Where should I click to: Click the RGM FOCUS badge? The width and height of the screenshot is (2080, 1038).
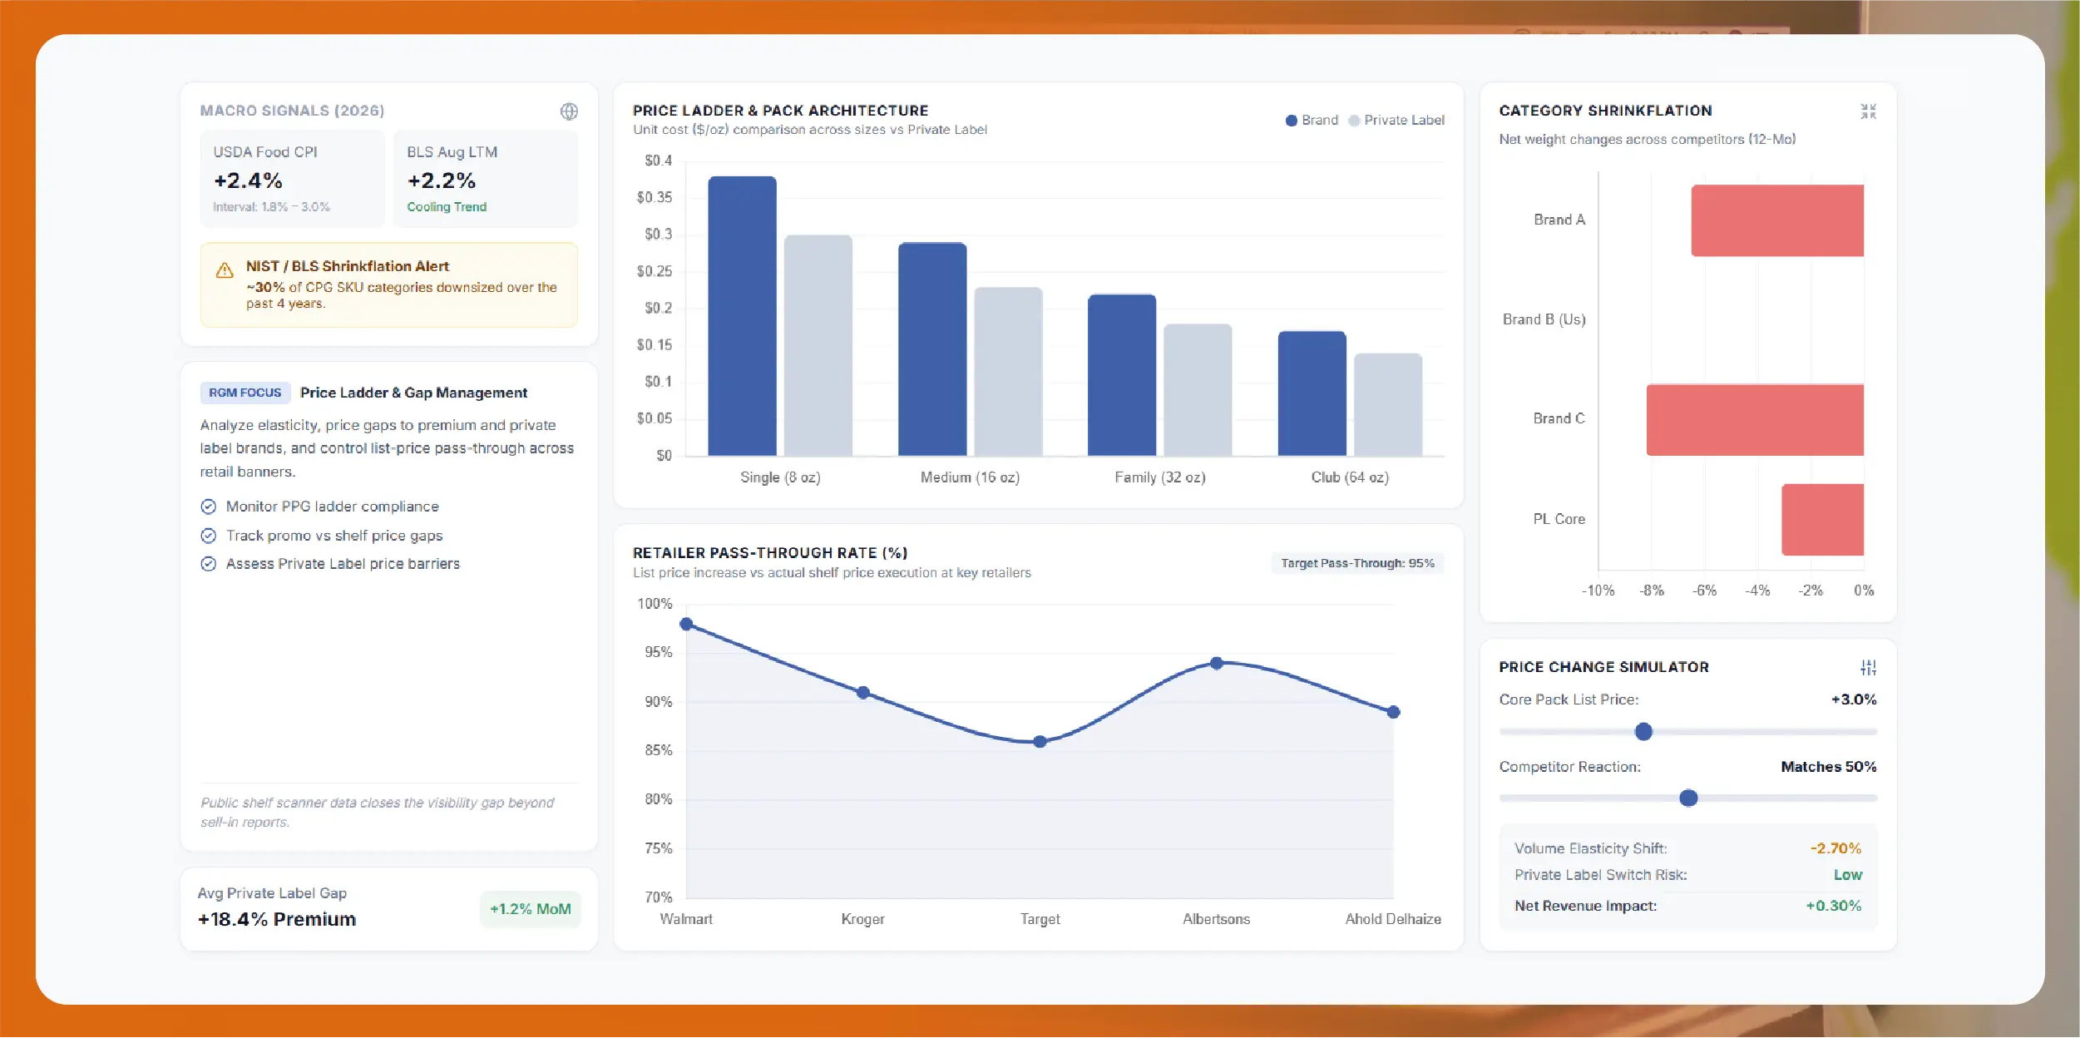click(245, 393)
